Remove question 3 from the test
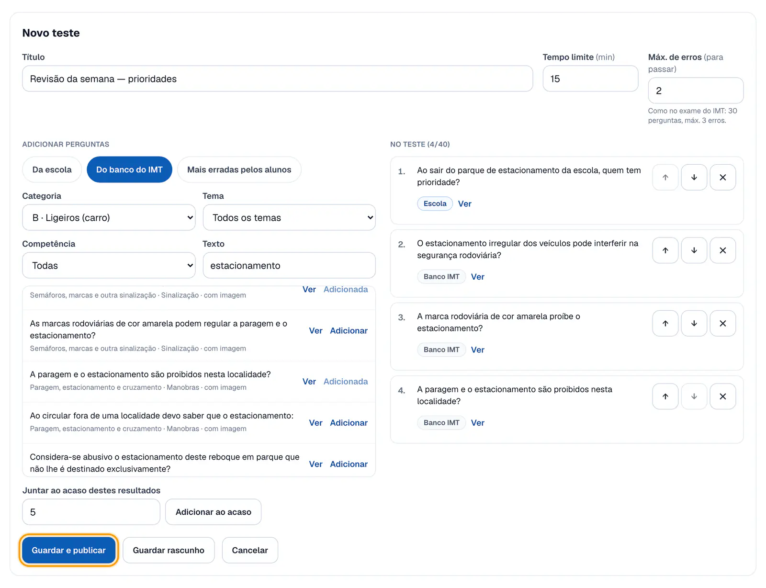 pyautogui.click(x=723, y=323)
